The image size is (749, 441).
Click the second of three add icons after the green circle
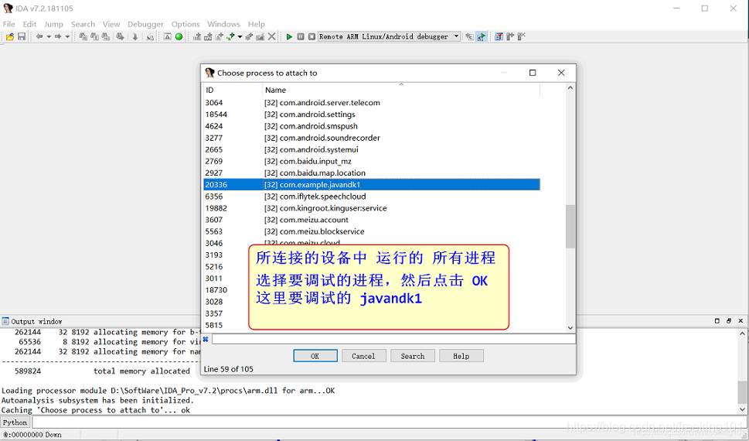tap(208, 36)
